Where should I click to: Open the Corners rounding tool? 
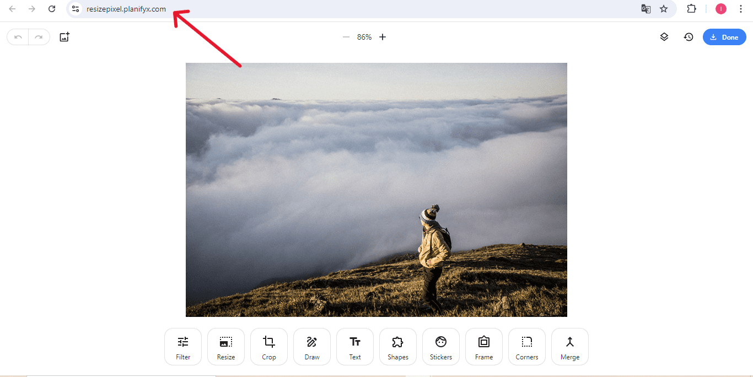tap(527, 347)
